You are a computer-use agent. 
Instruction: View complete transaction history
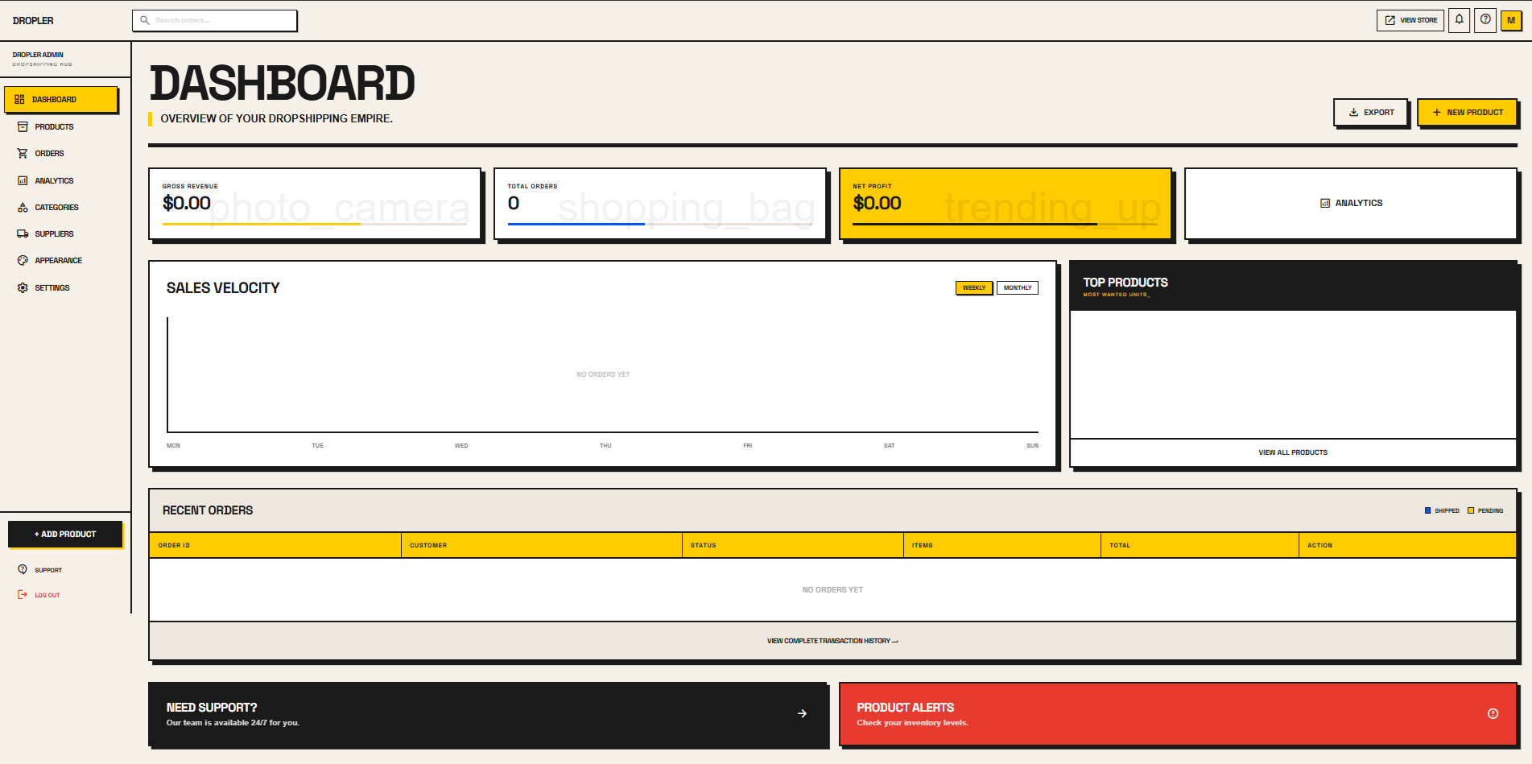[x=832, y=641]
